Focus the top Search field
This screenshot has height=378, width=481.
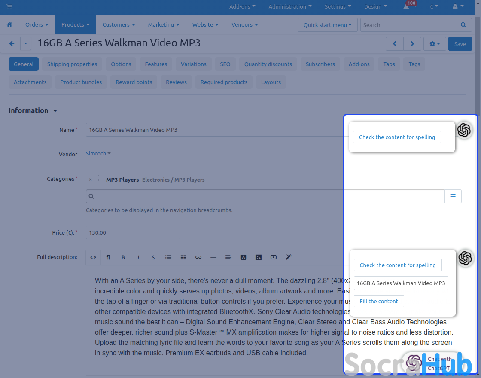pos(408,25)
